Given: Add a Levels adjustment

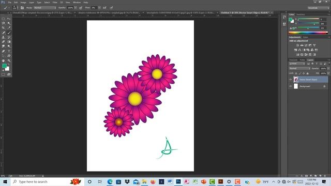Looking at the screenshot, I should (x=302, y=45).
